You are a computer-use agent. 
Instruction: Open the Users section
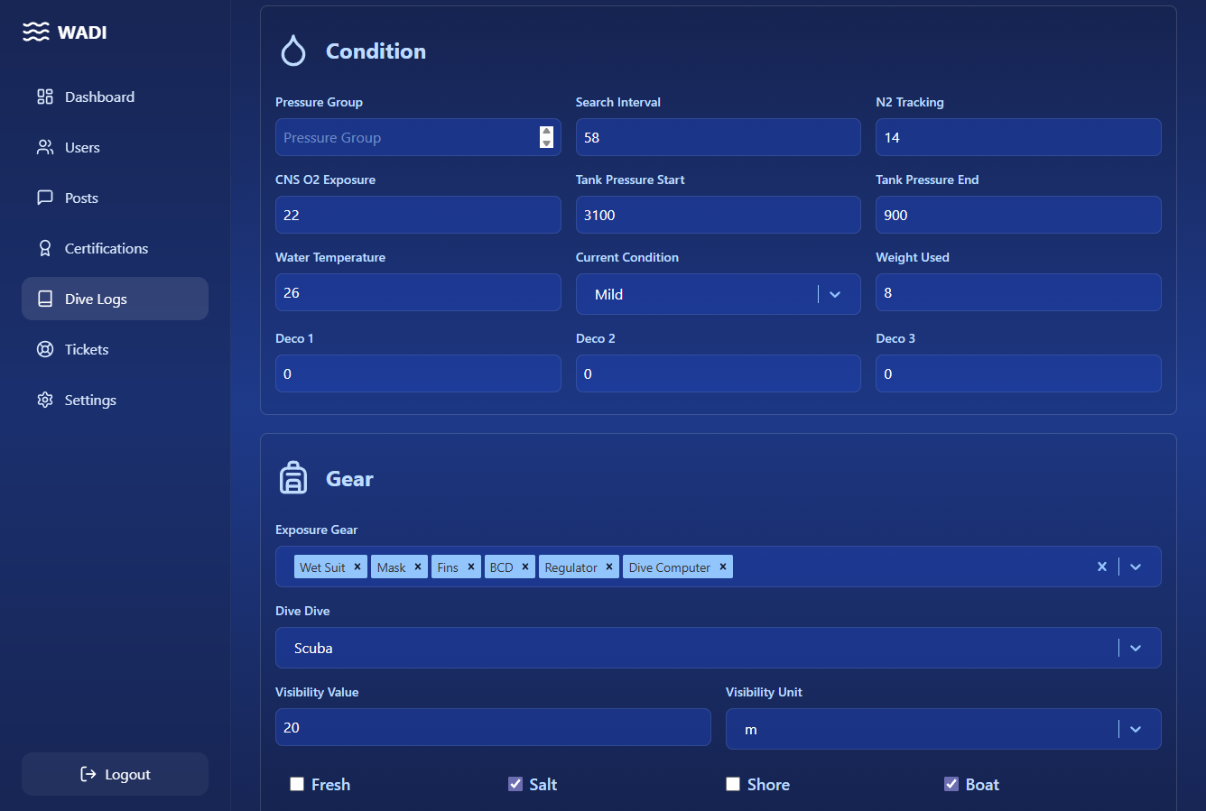82,147
